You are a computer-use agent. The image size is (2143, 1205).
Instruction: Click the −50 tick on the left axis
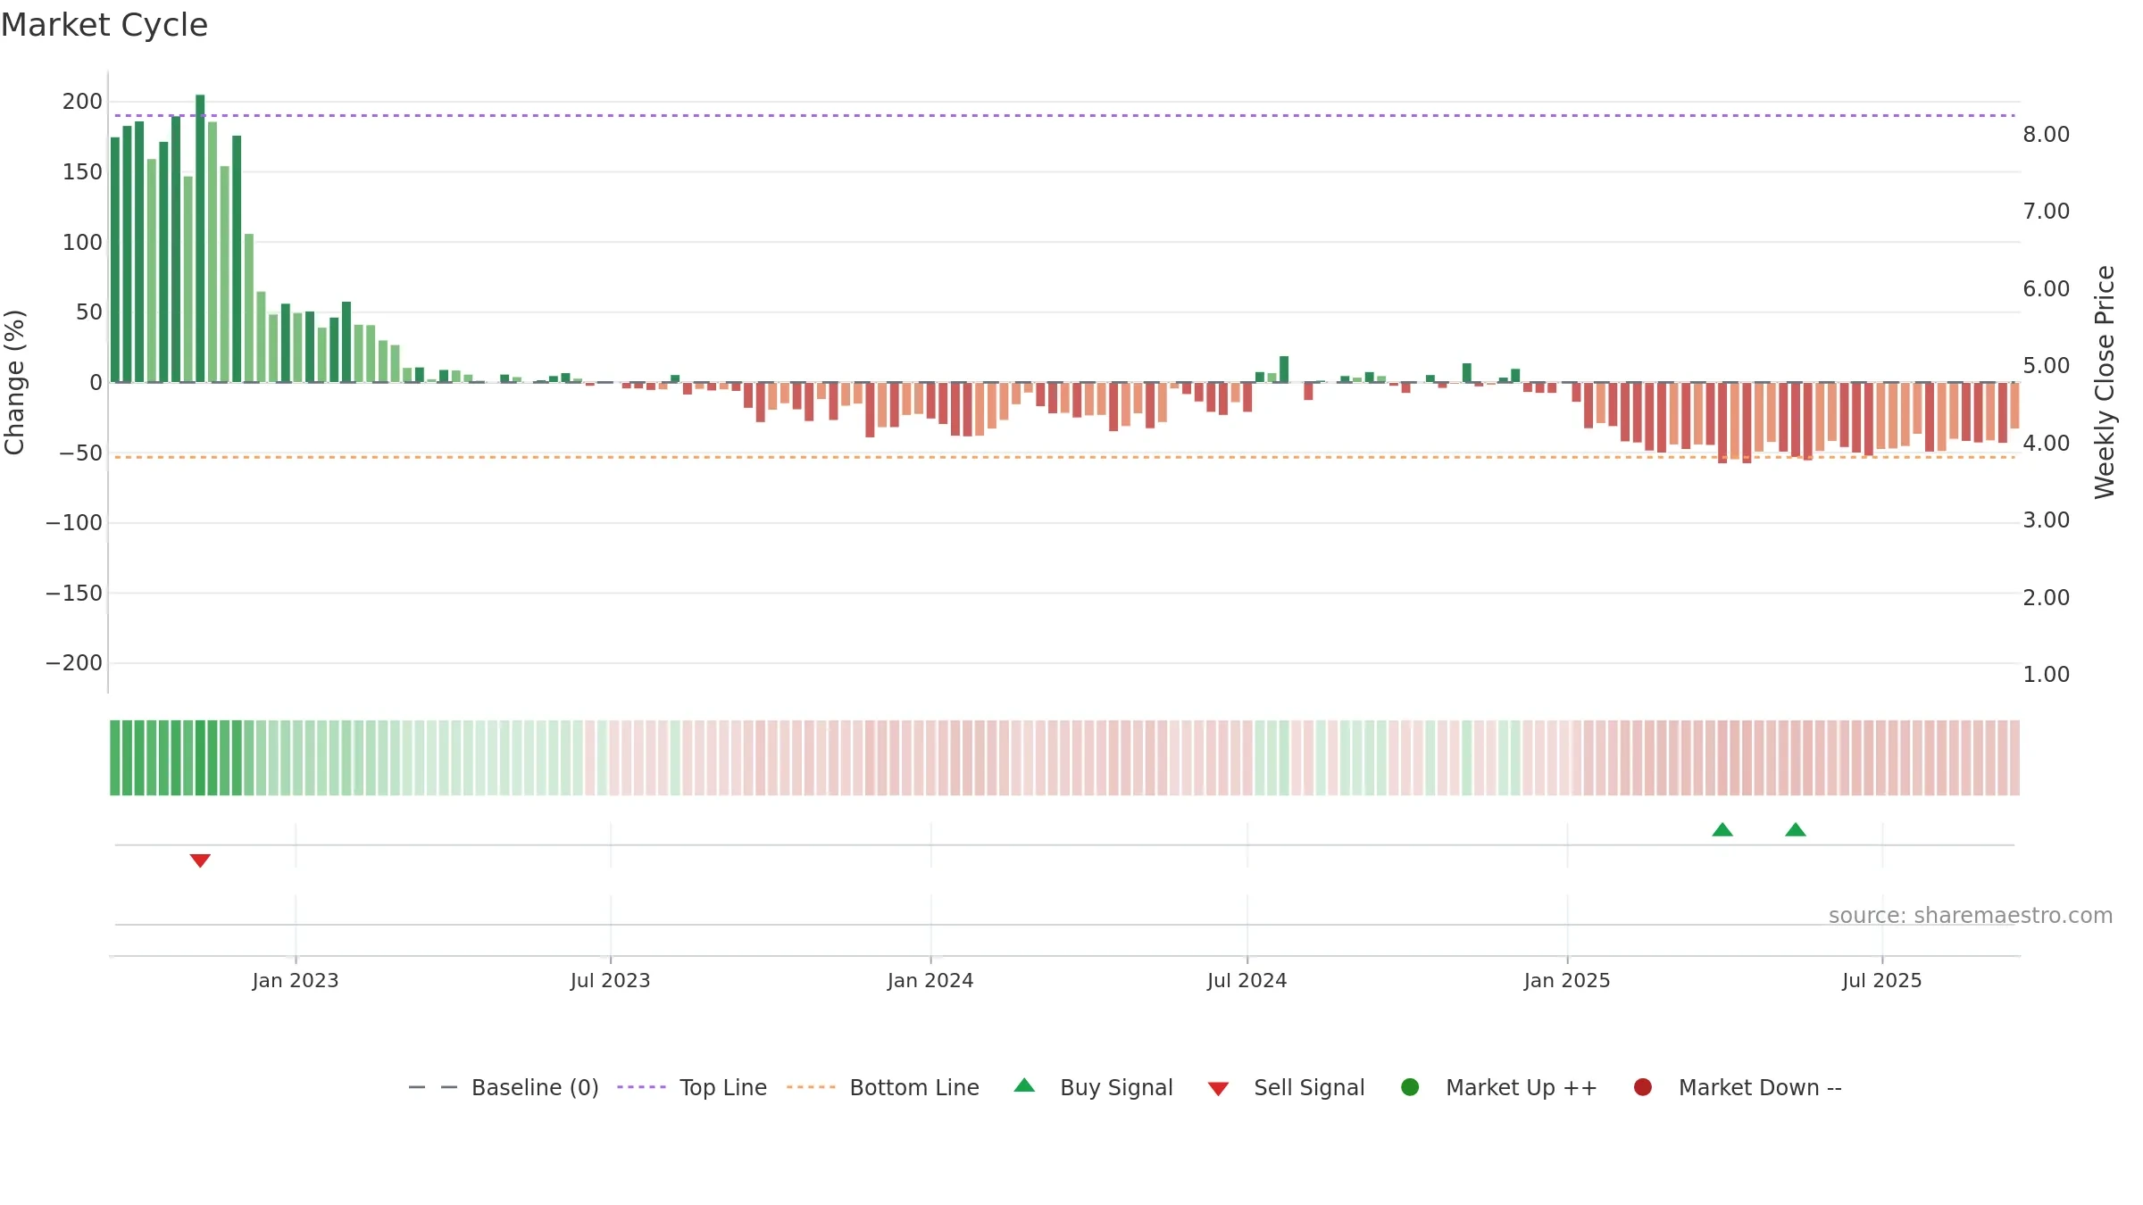[80, 453]
